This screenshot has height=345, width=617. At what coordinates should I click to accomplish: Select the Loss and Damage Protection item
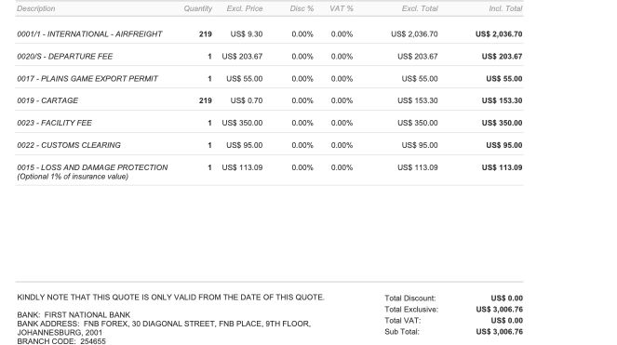pyautogui.click(x=270, y=171)
